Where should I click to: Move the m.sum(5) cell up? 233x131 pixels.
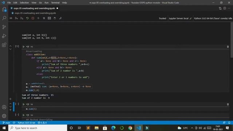(10, 104)
